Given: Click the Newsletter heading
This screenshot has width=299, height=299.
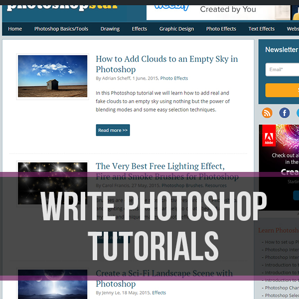Looking at the screenshot, I should pyautogui.click(x=282, y=49).
